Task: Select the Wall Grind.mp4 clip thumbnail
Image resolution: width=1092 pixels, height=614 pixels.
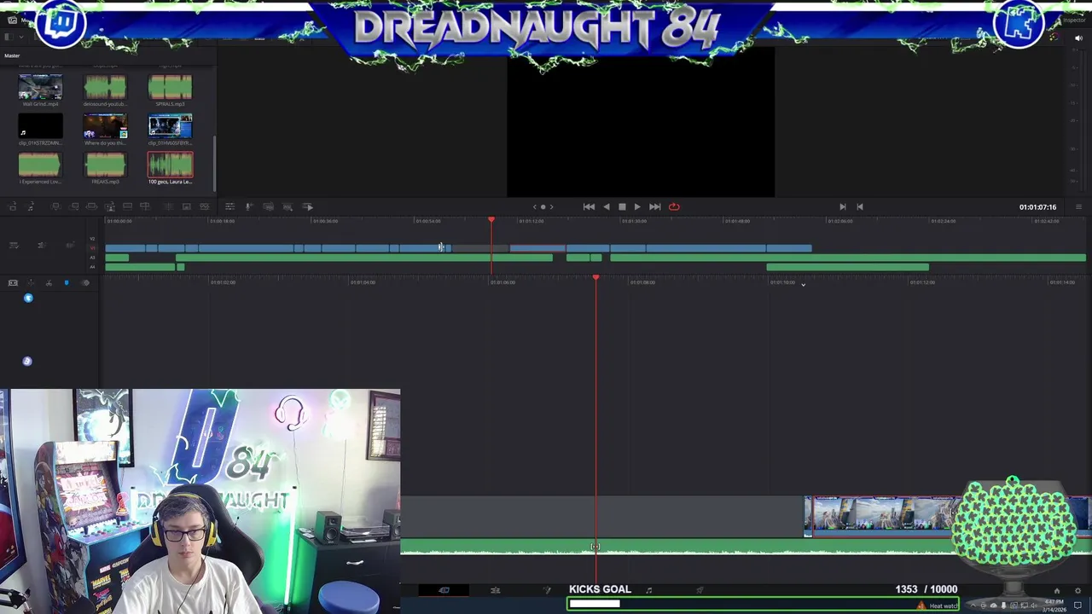Action: point(40,87)
